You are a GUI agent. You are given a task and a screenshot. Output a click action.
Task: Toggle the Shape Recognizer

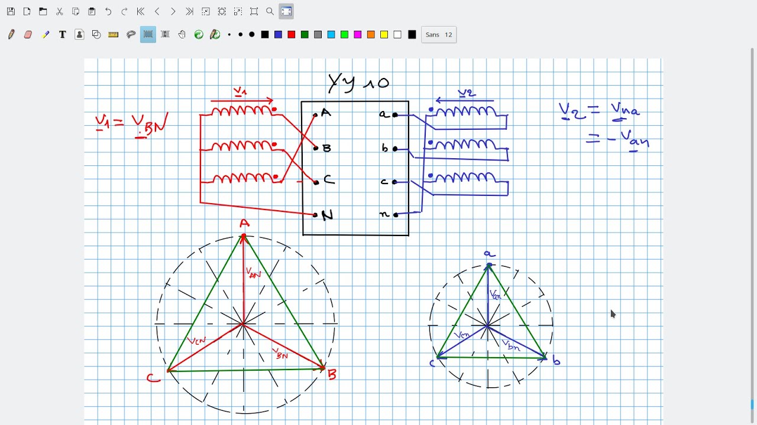96,35
